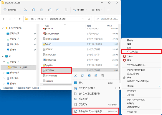The image size is (162, 115).
Task: Select パスのコピー in modern context menu
Action: tap(95, 99)
